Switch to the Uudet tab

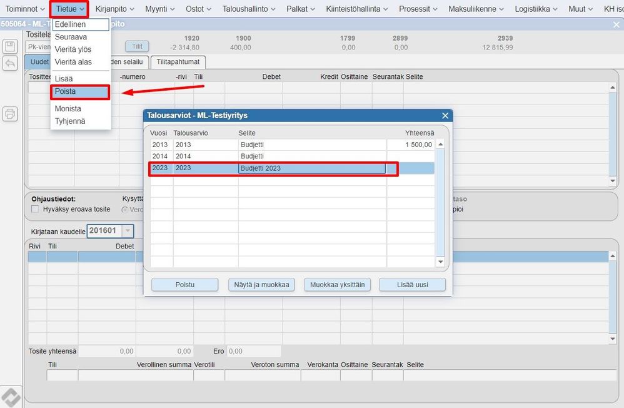click(39, 62)
